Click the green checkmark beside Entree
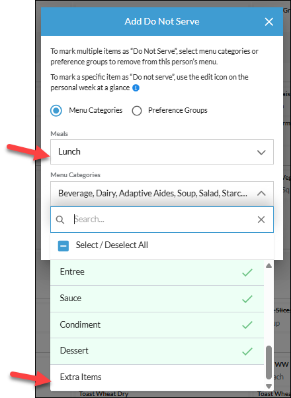This screenshot has width=291, height=398. tap(247, 273)
